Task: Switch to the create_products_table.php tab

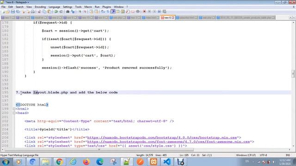Action: pyautogui.click(x=246, y=18)
